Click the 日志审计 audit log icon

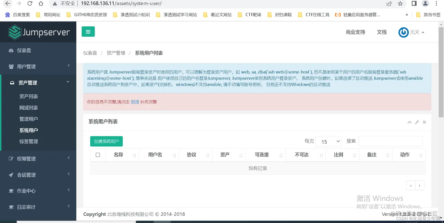(x=12, y=207)
